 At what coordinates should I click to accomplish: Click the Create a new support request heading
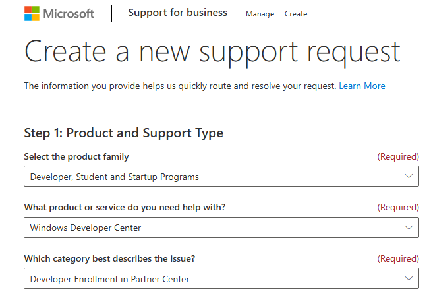coord(212,52)
